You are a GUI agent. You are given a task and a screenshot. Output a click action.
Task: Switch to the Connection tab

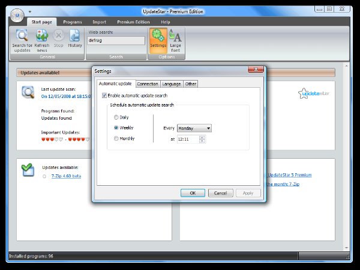tap(148, 84)
